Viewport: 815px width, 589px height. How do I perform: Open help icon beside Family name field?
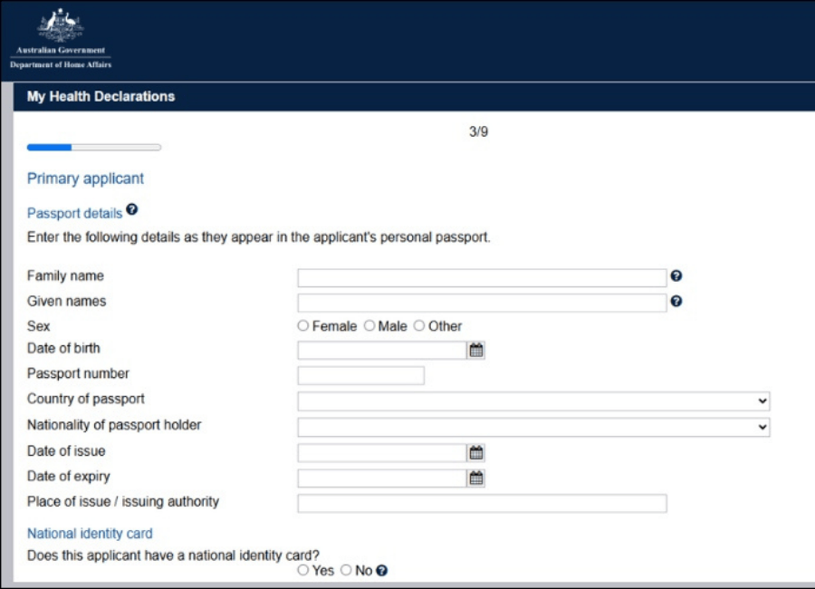coord(676,275)
